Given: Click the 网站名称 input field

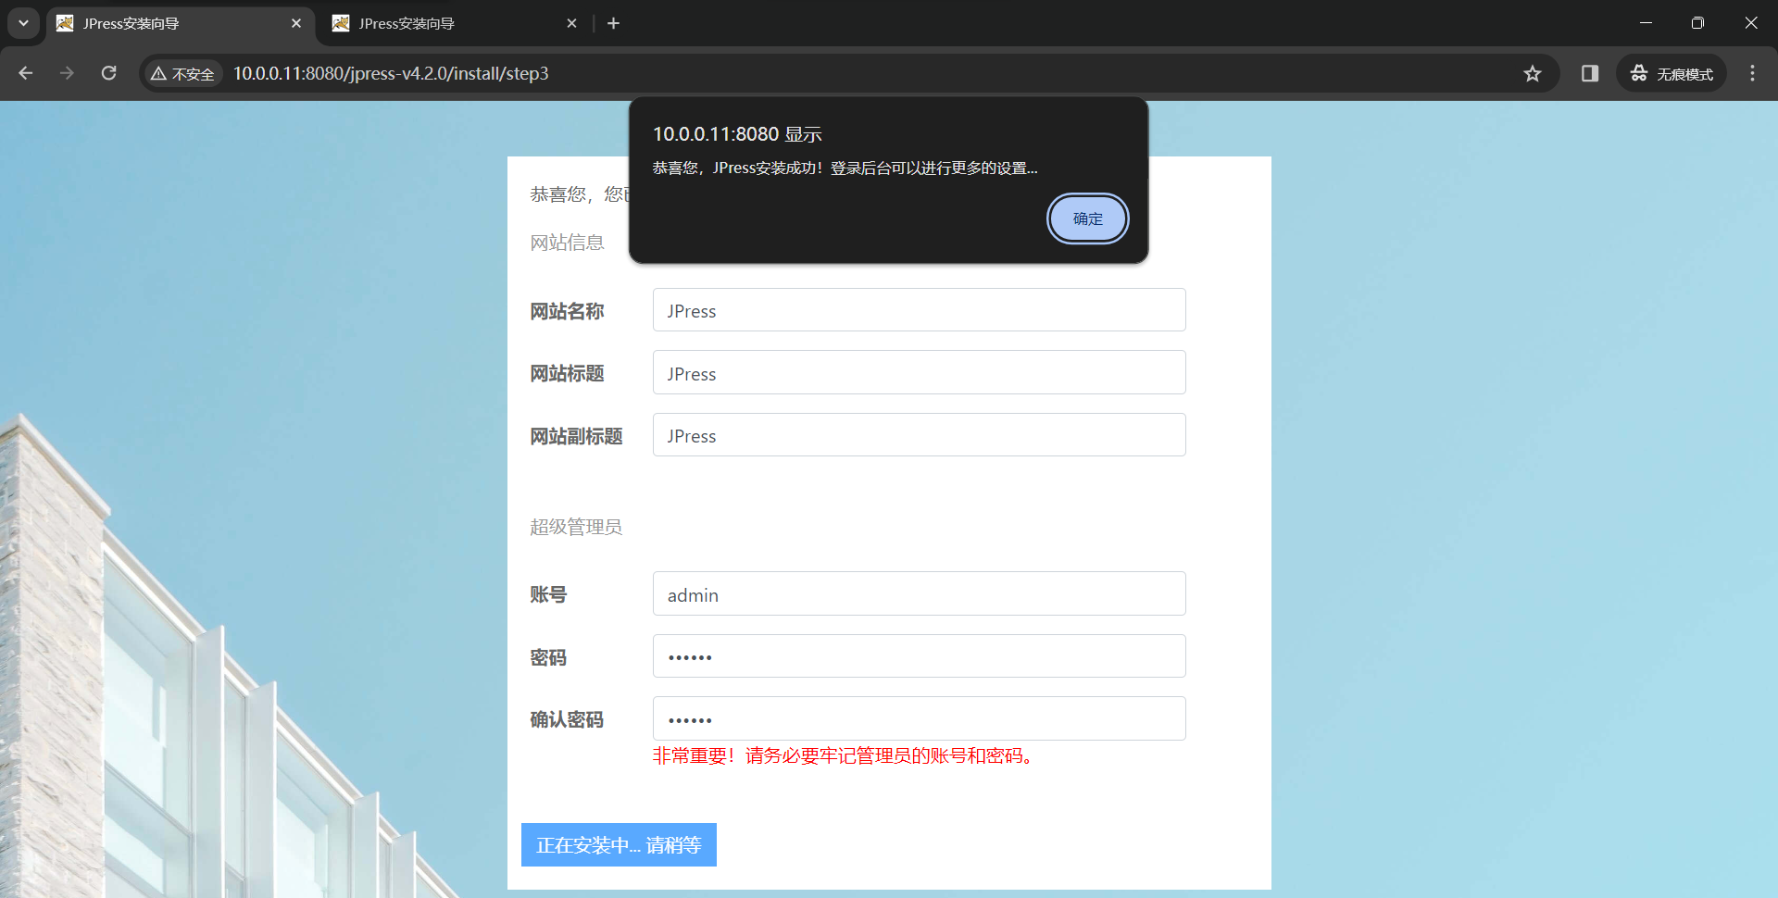Looking at the screenshot, I should (x=919, y=310).
